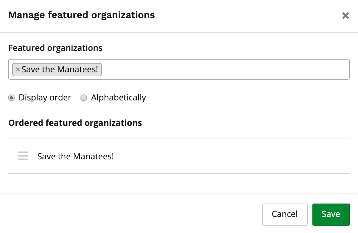Click blank space right of the Ordered heading

[248, 123]
